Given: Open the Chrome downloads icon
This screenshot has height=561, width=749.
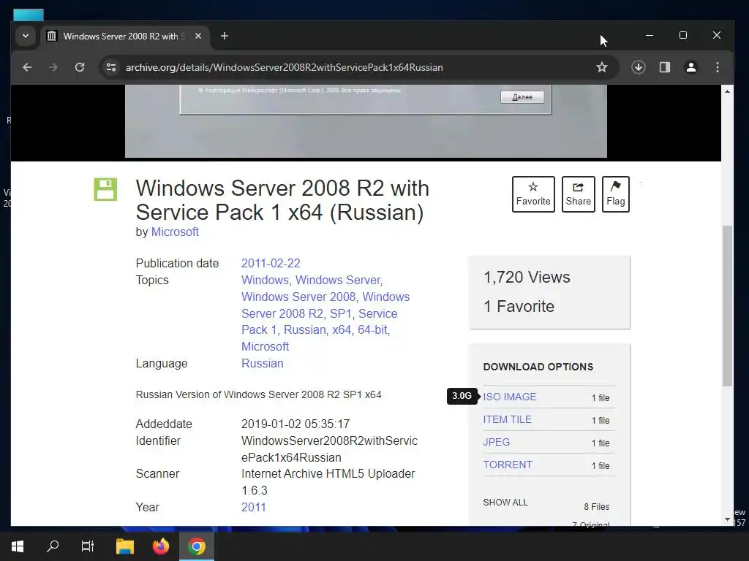Looking at the screenshot, I should (x=638, y=67).
